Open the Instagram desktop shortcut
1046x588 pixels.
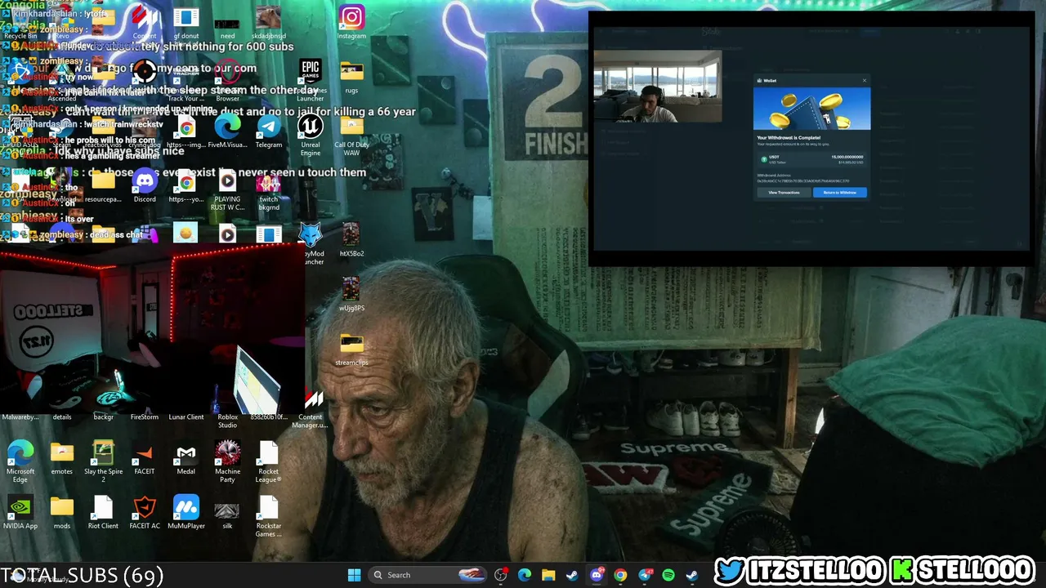[x=351, y=22]
